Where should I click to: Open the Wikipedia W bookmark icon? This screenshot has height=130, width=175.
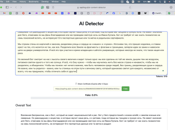(145, 13)
